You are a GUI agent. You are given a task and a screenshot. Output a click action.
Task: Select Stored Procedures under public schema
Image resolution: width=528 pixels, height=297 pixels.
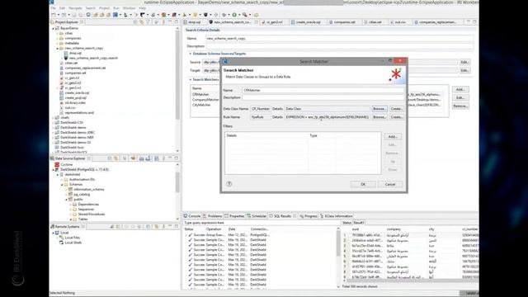(92, 214)
